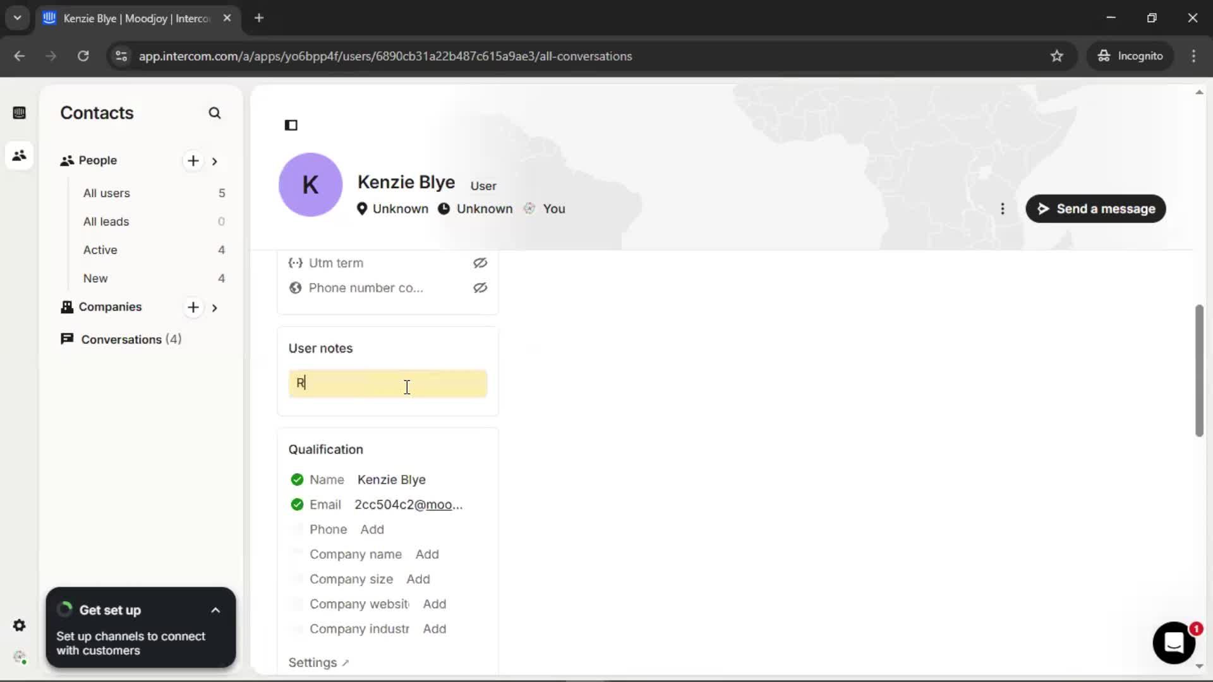Click the page vertical scrollbar thumb
This screenshot has height=682, width=1213.
[1199, 371]
